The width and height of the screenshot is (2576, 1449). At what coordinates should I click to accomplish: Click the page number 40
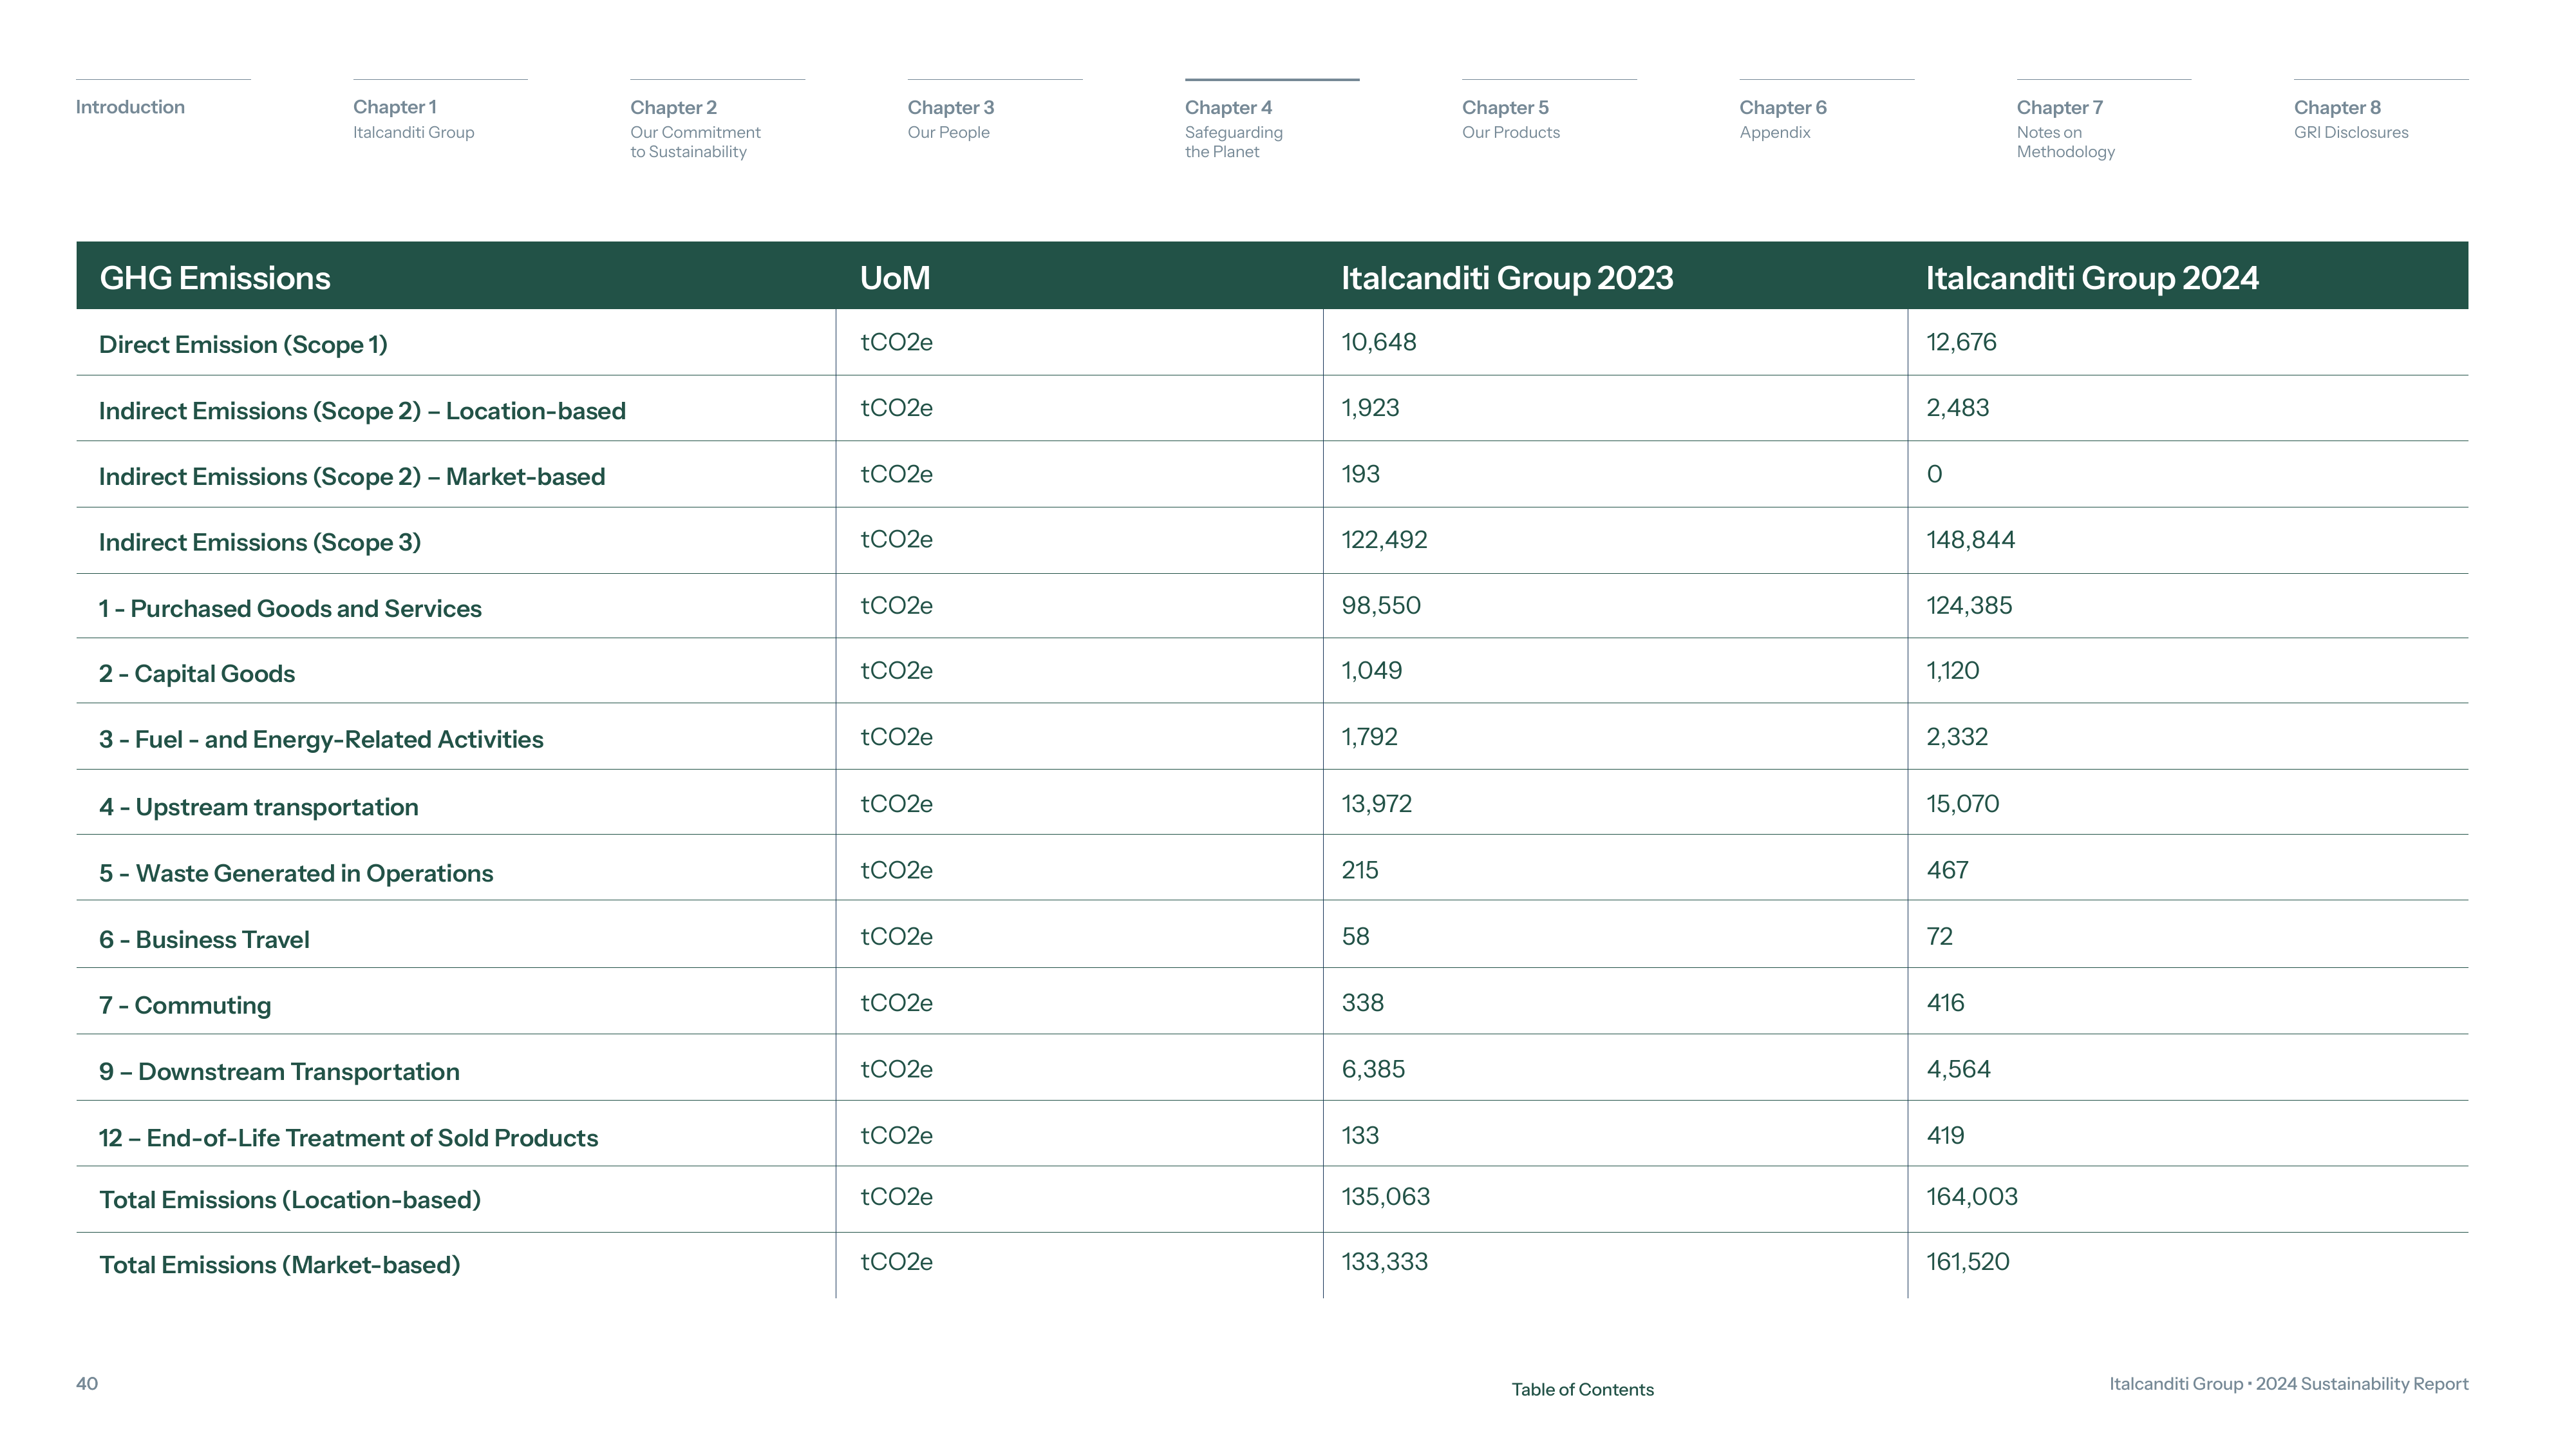pyautogui.click(x=87, y=1383)
